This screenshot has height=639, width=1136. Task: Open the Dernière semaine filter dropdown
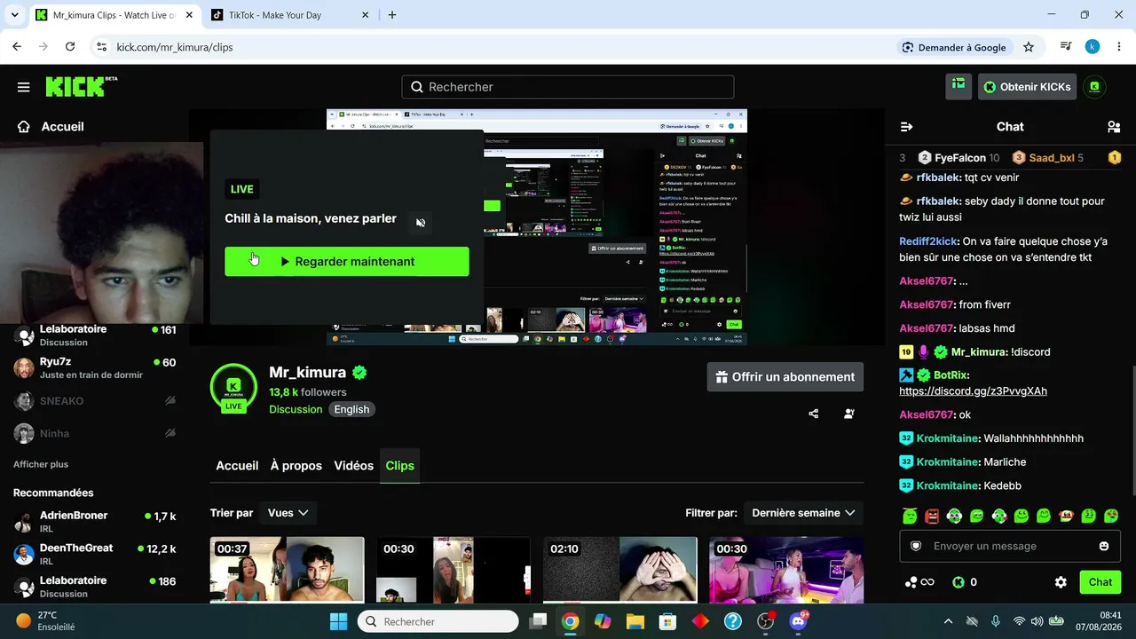coord(803,513)
